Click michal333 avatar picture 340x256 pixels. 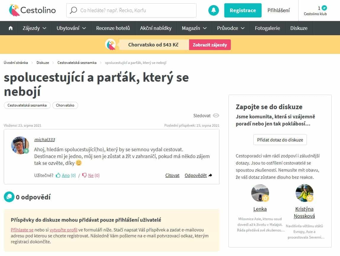click(x=20, y=145)
